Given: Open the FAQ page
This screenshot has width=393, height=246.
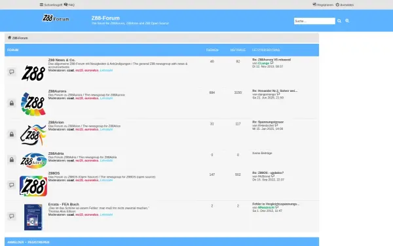Looking at the screenshot, I should click(69, 5).
